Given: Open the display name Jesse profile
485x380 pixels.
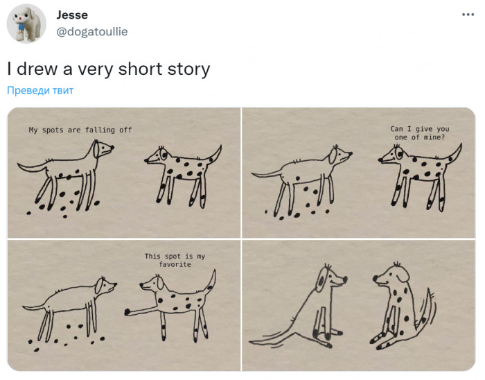Looking at the screenshot, I should [72, 15].
